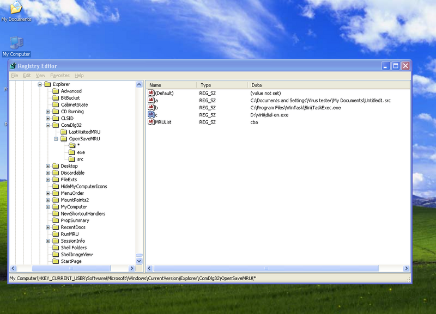Image resolution: width=436 pixels, height=314 pixels.
Task: Click the open folder icon for * key
Action: click(72, 145)
